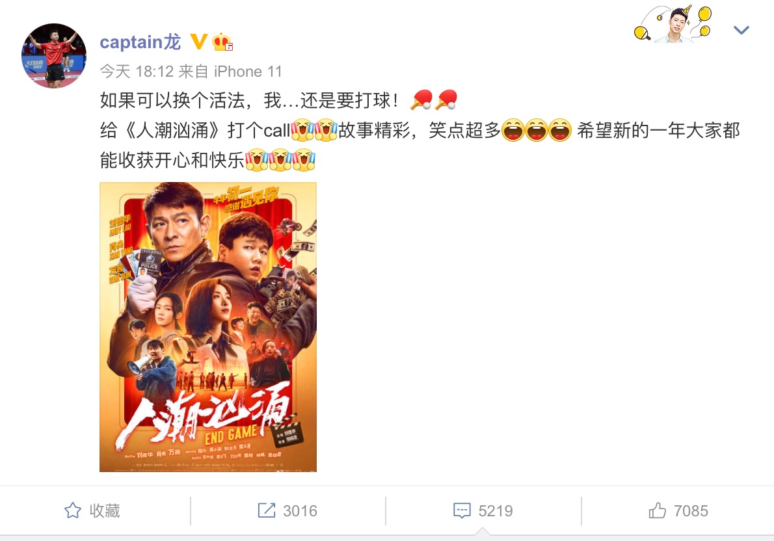Click the captain龙 profile avatar
This screenshot has height=541, width=774.
coord(54,55)
